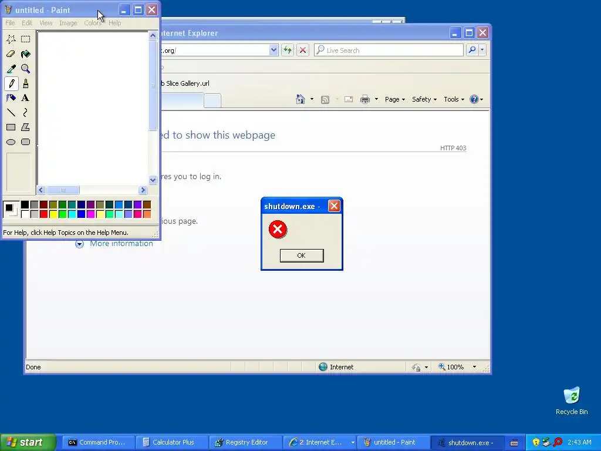This screenshot has height=451, width=601.
Task: Switch to Command Prompt from the taskbar
Action: click(x=99, y=442)
